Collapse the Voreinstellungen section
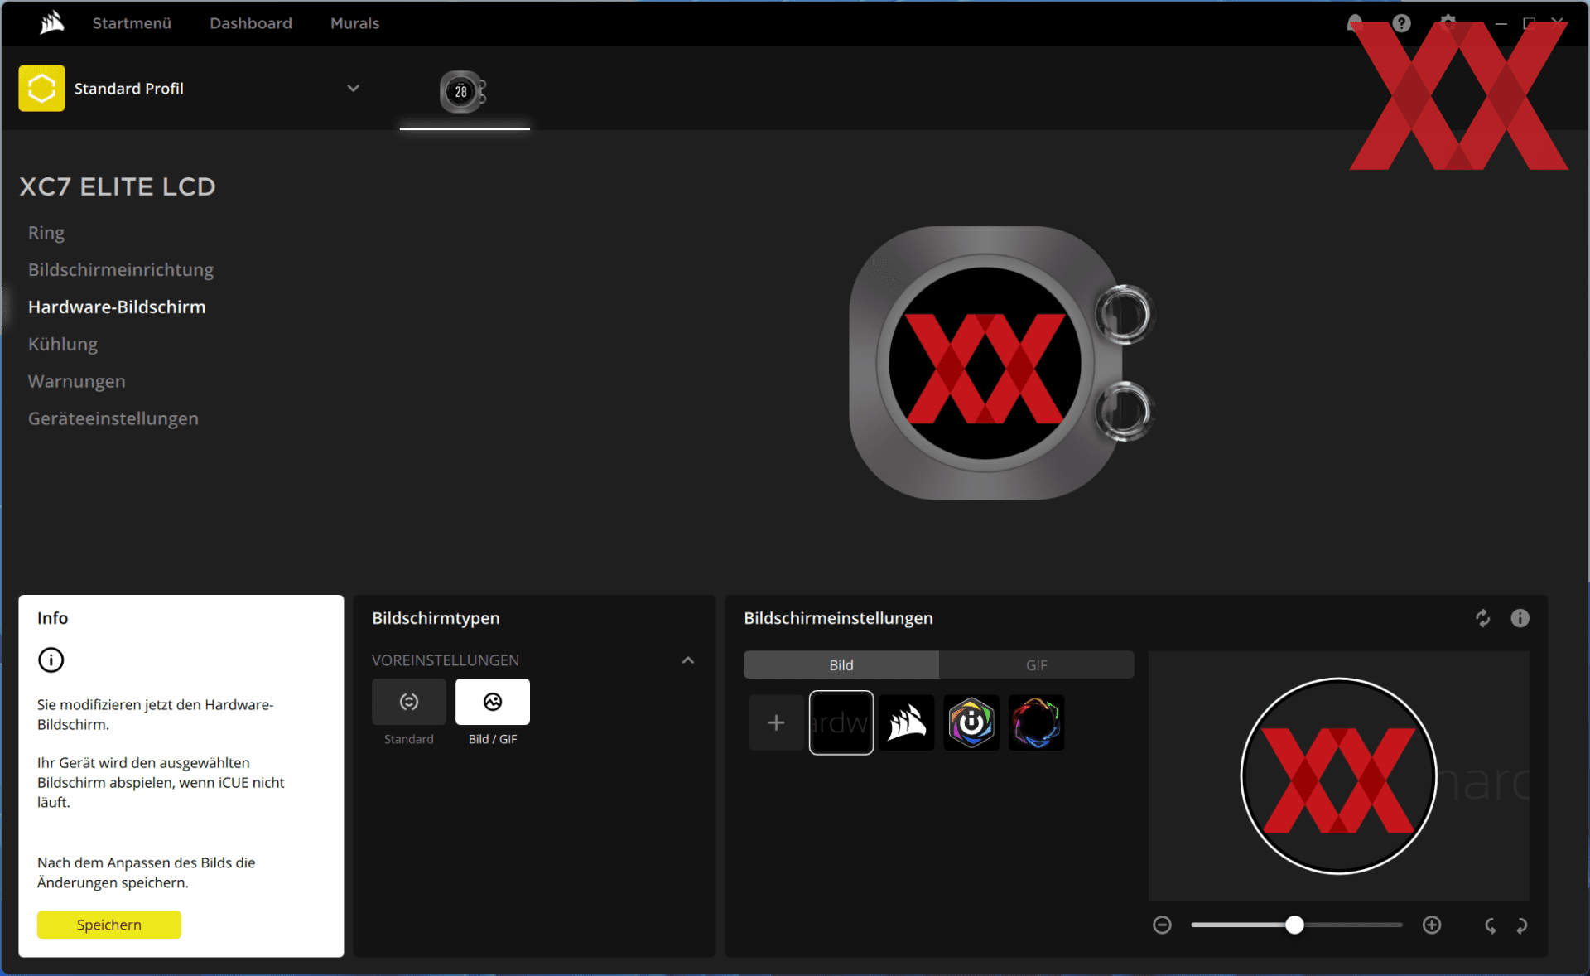Image resolution: width=1590 pixels, height=976 pixels. 688,660
